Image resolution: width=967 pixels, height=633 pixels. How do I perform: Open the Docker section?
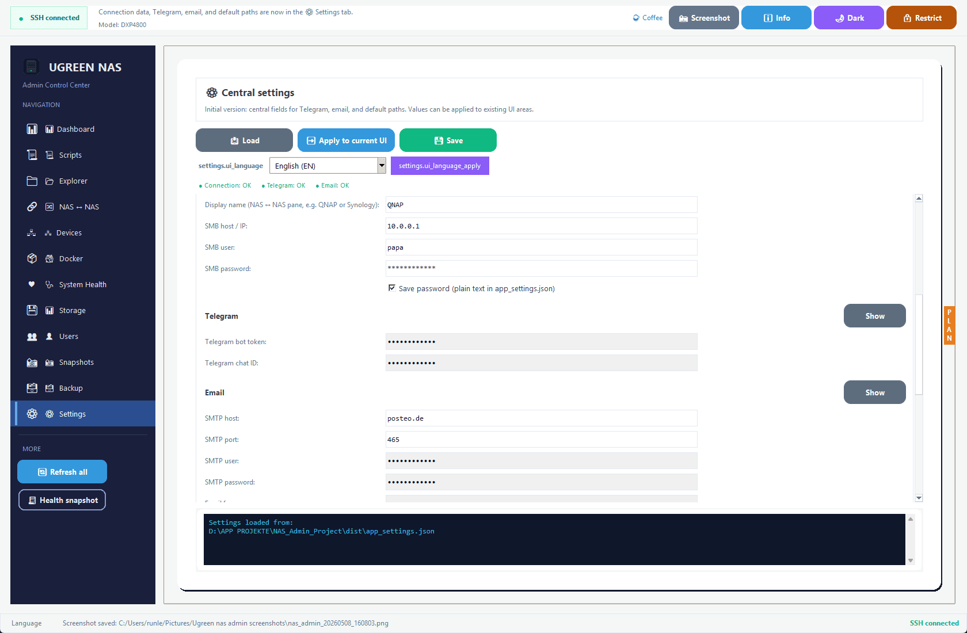click(83, 258)
